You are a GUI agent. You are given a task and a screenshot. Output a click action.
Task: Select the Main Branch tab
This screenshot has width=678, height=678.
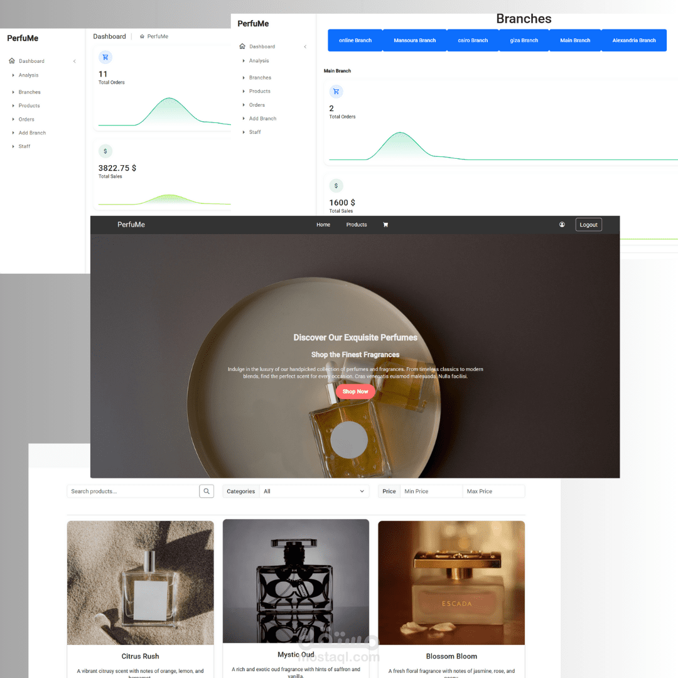pos(574,40)
